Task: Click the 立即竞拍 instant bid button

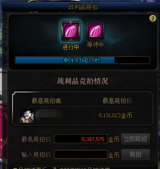Action: coord(136,139)
